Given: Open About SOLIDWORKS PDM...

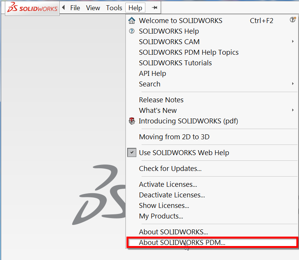Looking at the screenshot, I should (x=212, y=243).
